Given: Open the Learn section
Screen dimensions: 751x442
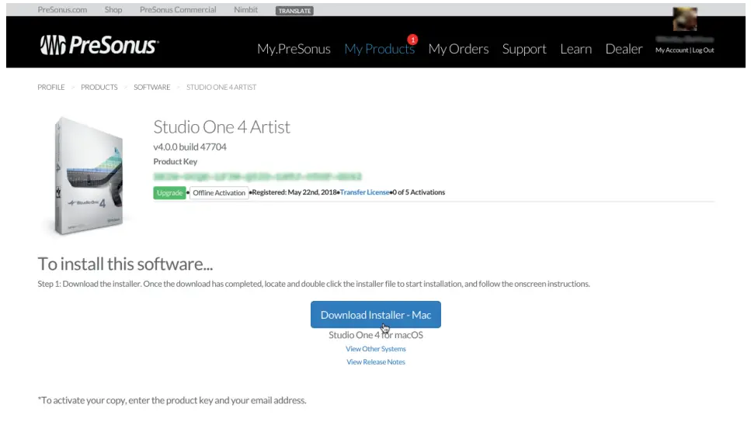Looking at the screenshot, I should click(575, 49).
